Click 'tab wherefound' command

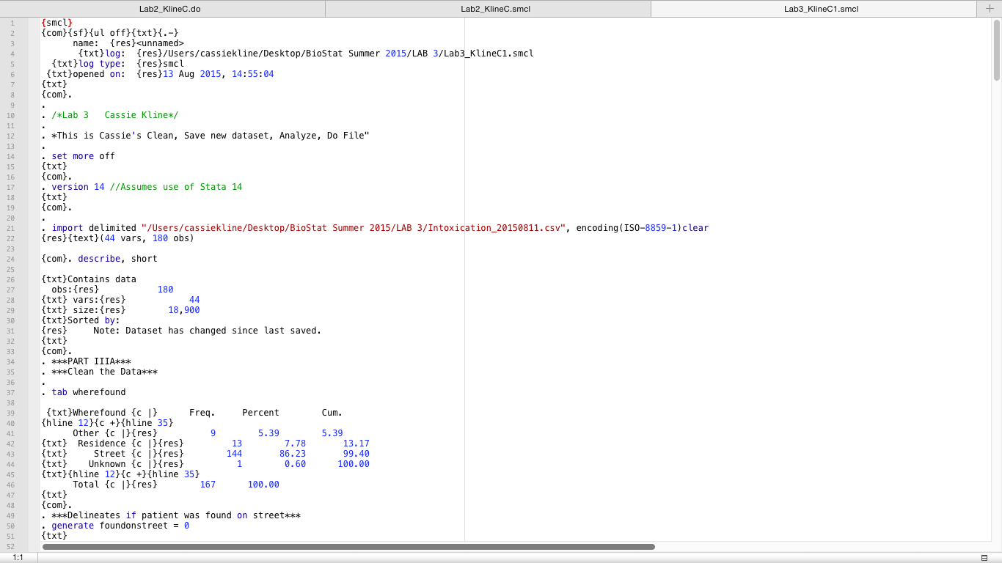click(x=89, y=392)
